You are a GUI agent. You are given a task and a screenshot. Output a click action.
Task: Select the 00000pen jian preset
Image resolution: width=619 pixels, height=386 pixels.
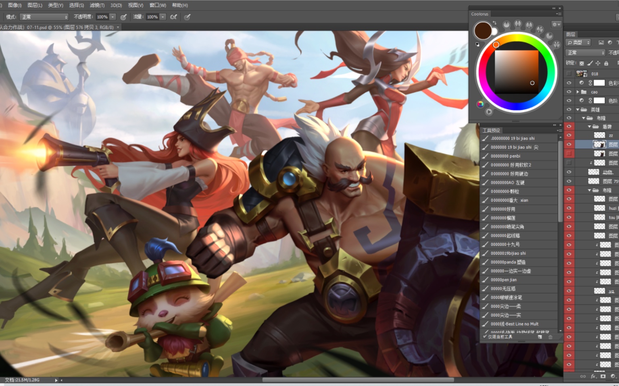coord(519,280)
